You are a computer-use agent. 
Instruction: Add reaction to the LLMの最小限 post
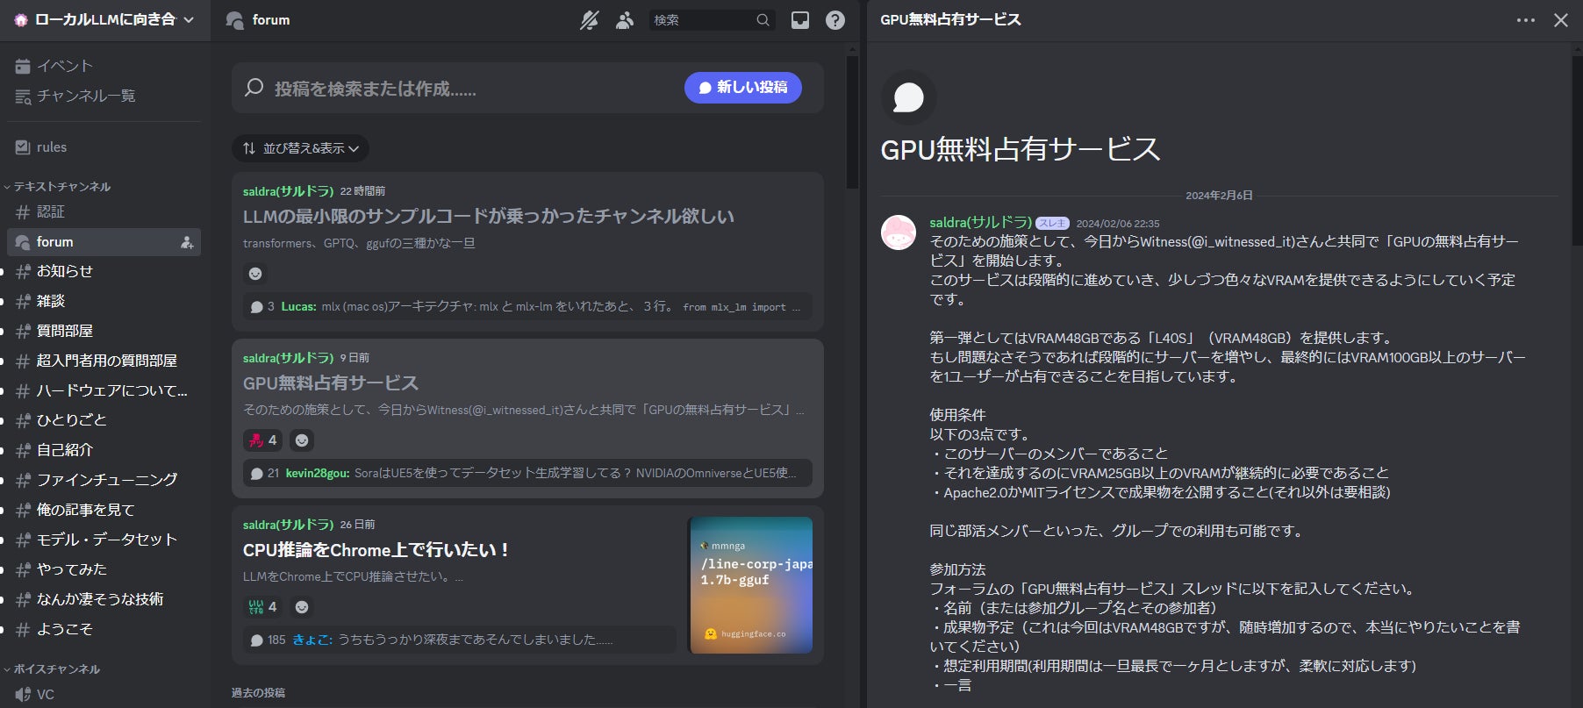255,274
